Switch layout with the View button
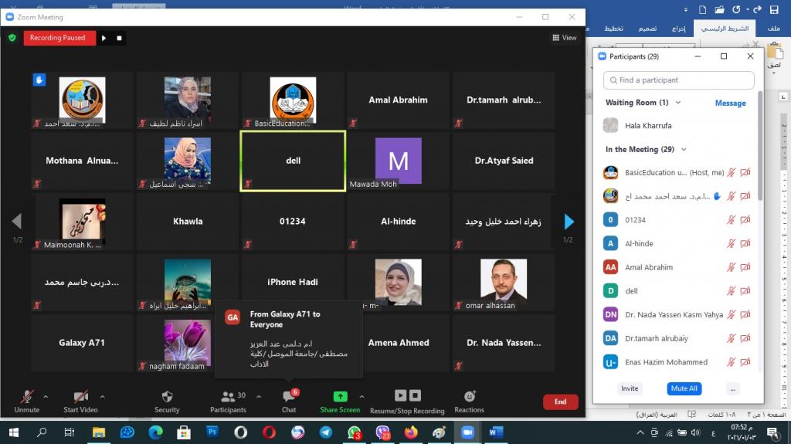791x444 pixels. [x=565, y=37]
